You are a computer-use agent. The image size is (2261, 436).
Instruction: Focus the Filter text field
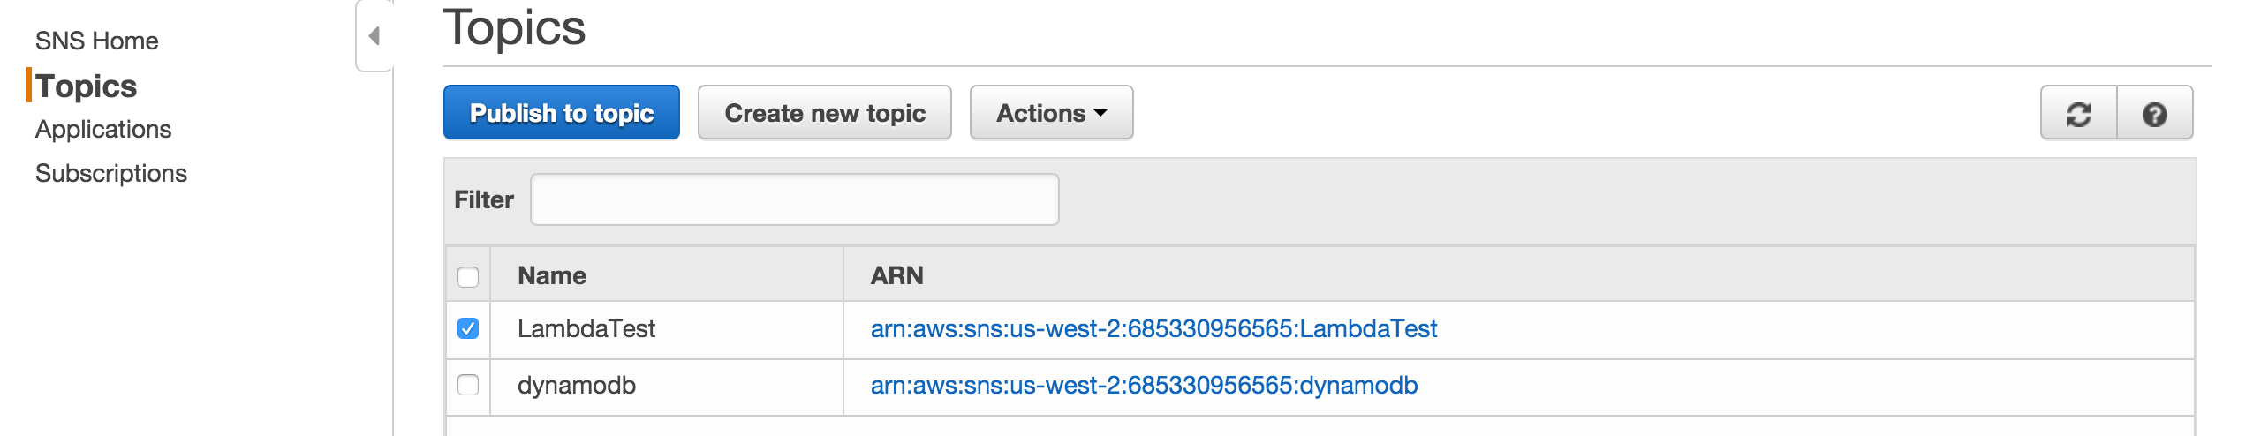pyautogui.click(x=794, y=199)
